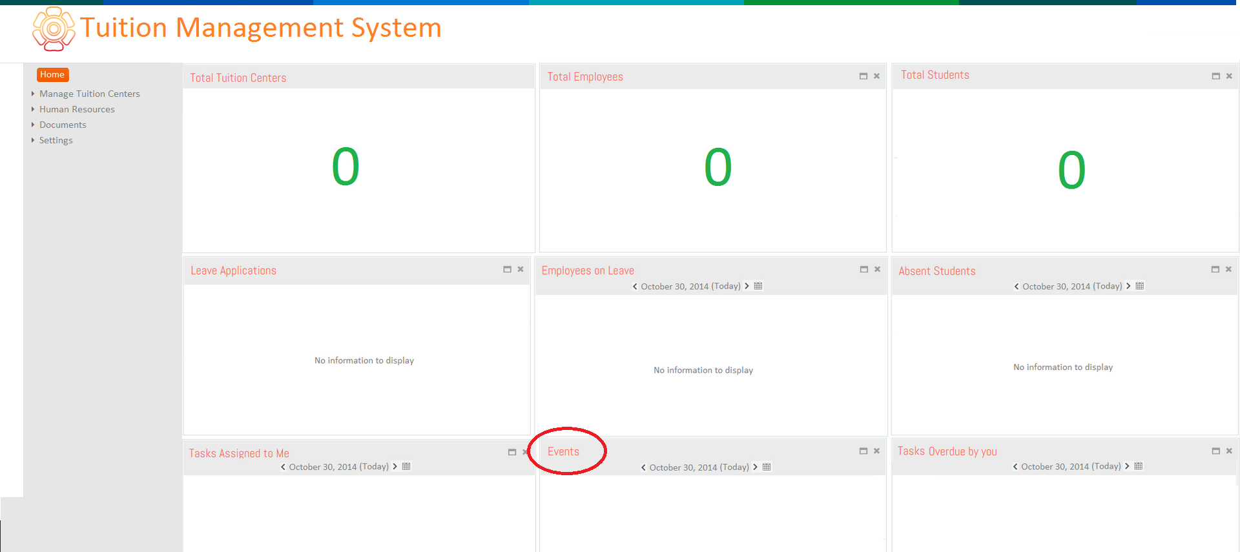
Task: Click the Tuition Management System logo
Action: click(54, 29)
